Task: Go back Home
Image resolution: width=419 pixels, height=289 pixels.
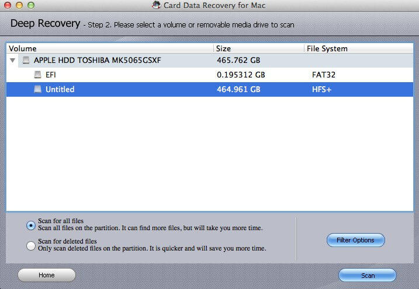Action: coord(47,275)
